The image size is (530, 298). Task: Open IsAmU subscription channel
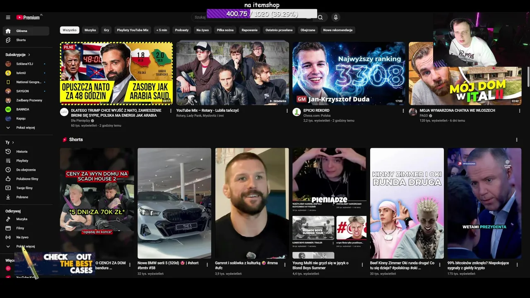(x=26, y=73)
